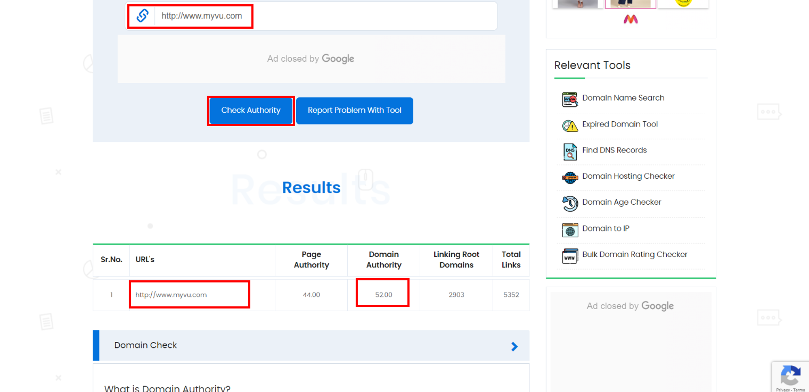Click the reCAPTCHA badge icon
This screenshot has height=392, width=809.
(x=790, y=376)
